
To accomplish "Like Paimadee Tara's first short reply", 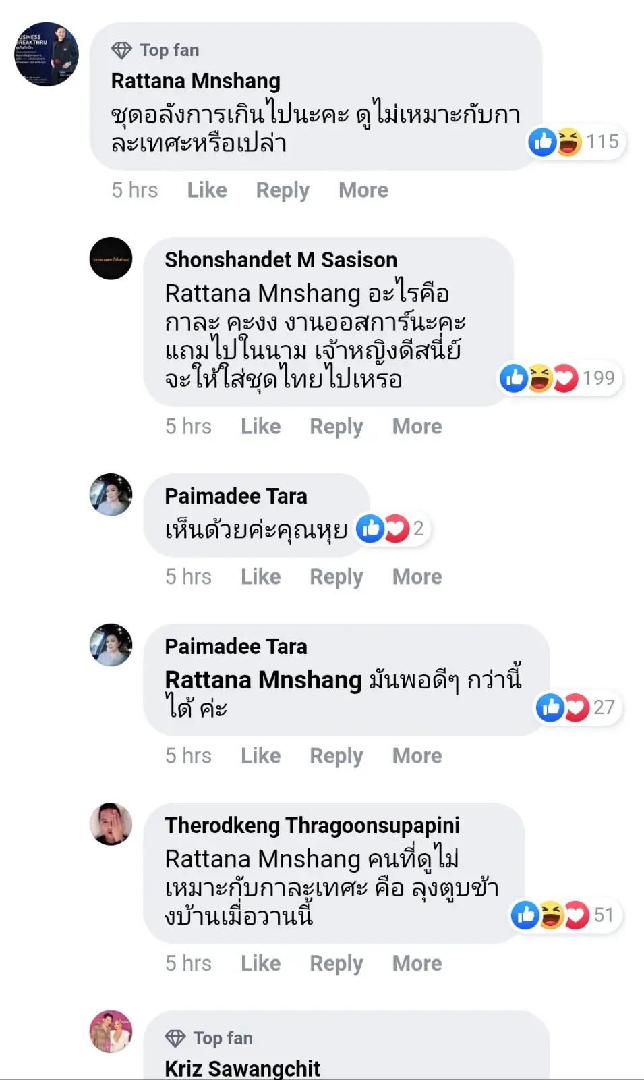I will (x=260, y=577).
